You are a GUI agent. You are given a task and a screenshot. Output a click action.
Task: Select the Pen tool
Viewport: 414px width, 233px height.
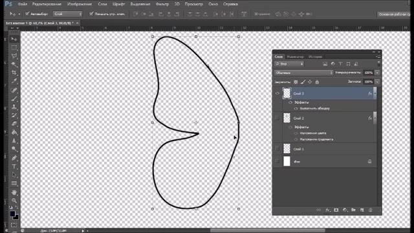[x=14, y=158]
